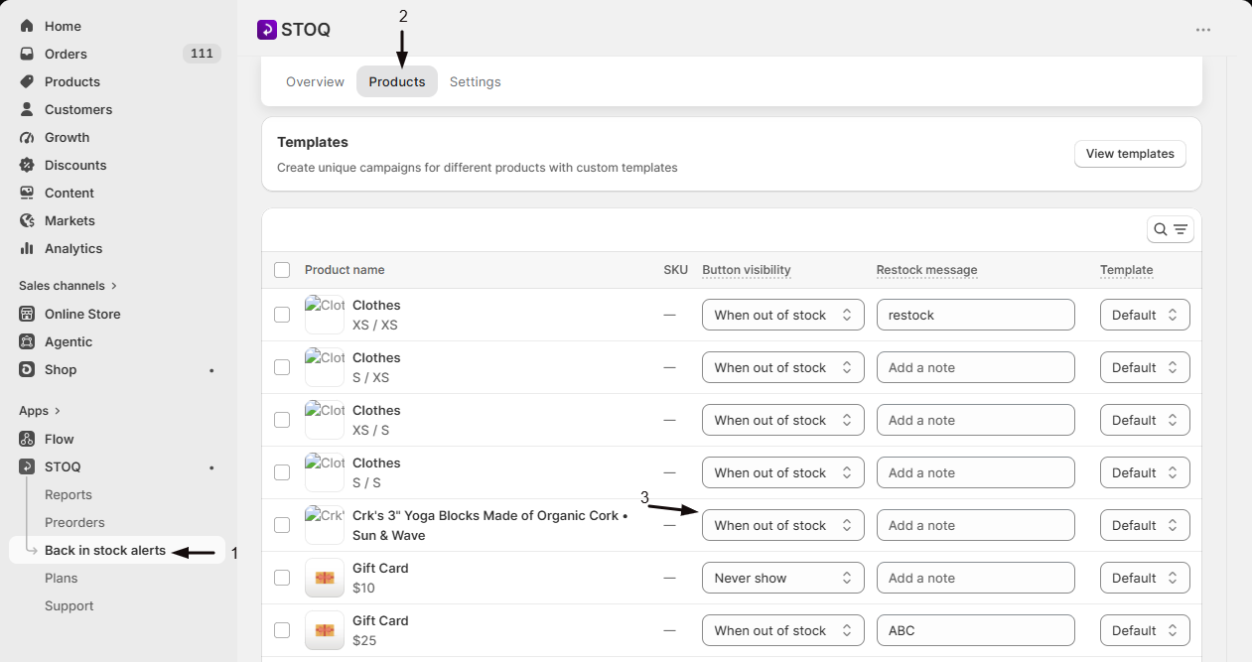Open Preorders under STOQ
The width and height of the screenshot is (1252, 662).
(74, 522)
